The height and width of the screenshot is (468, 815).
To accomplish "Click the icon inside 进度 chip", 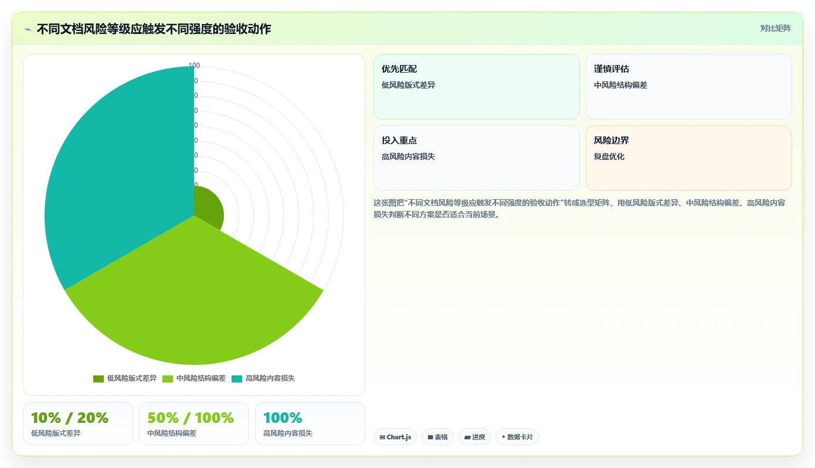I will coord(467,438).
